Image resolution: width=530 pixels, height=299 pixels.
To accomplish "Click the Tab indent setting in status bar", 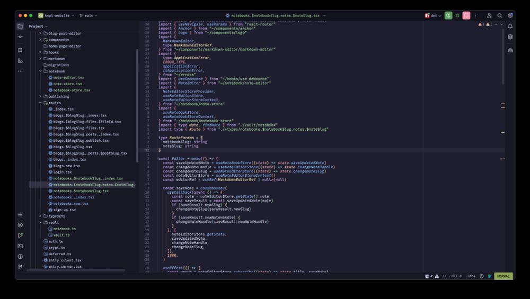I will [471, 276].
